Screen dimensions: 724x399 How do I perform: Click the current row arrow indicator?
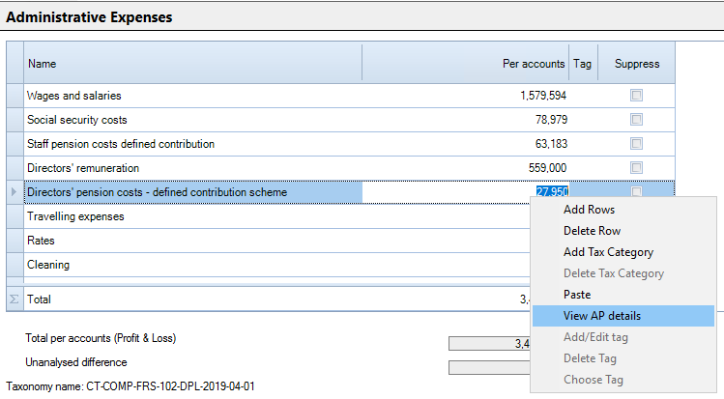click(x=14, y=192)
